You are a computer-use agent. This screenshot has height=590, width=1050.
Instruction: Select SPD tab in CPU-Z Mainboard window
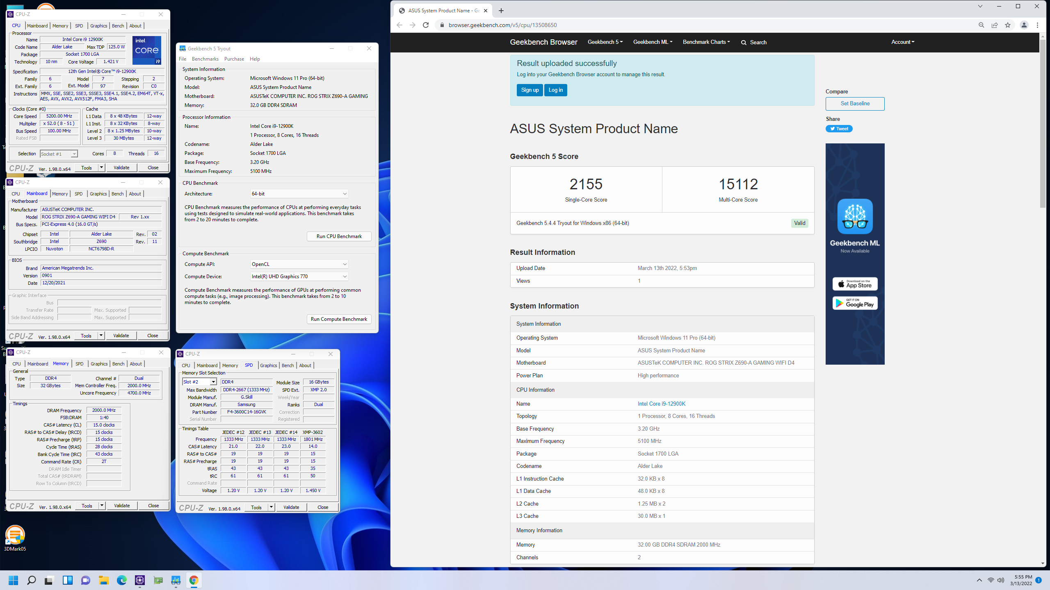[79, 194]
